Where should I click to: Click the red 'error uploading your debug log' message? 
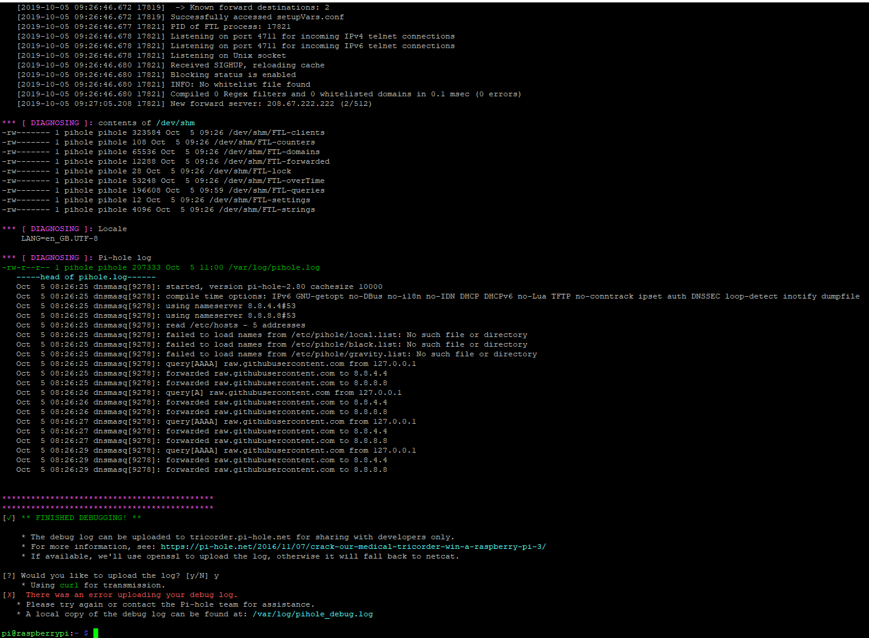132,595
